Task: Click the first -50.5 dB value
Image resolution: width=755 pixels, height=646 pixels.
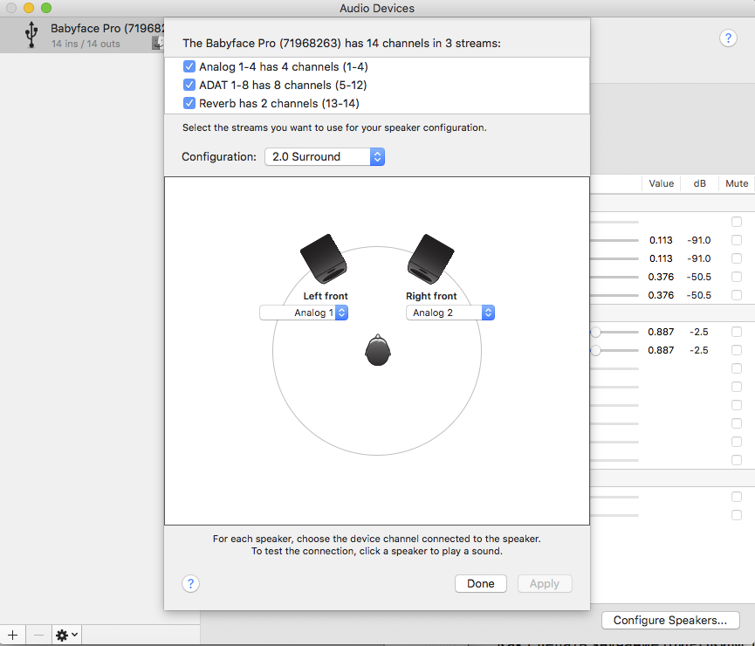Action: [x=698, y=277]
